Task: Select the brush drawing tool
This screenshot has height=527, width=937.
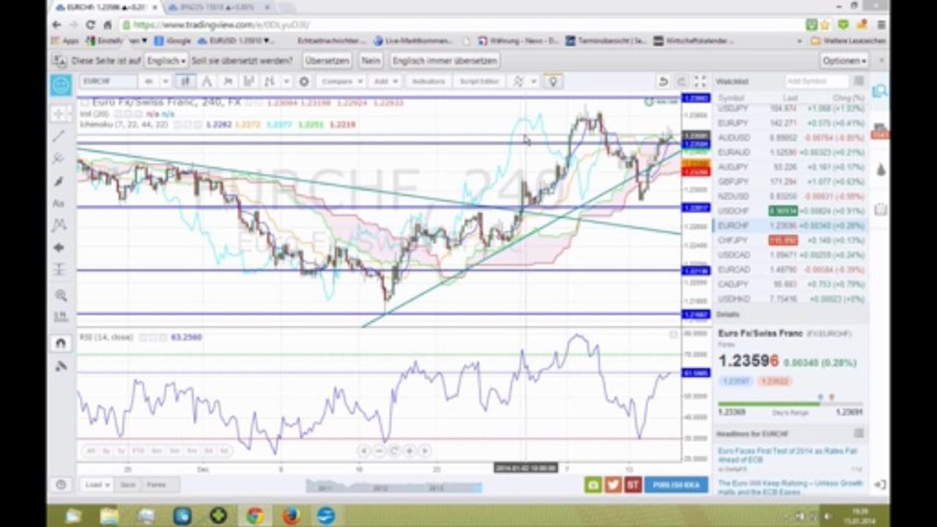Action: tap(60, 181)
